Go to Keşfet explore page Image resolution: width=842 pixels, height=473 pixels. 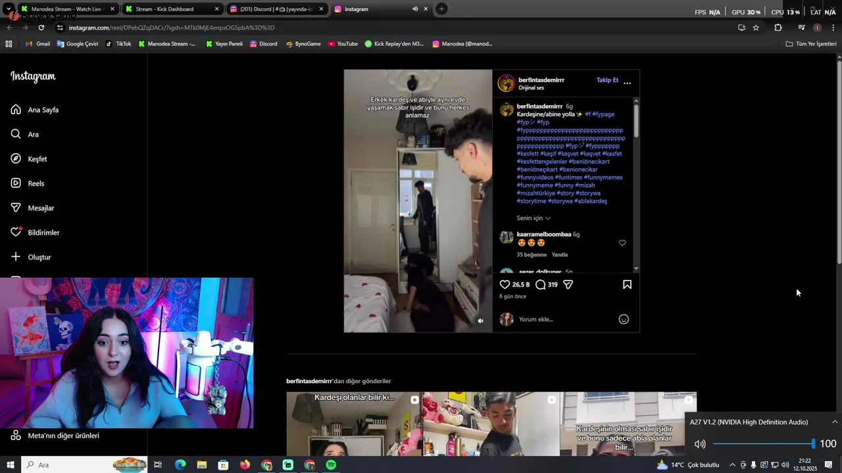pyautogui.click(x=29, y=159)
